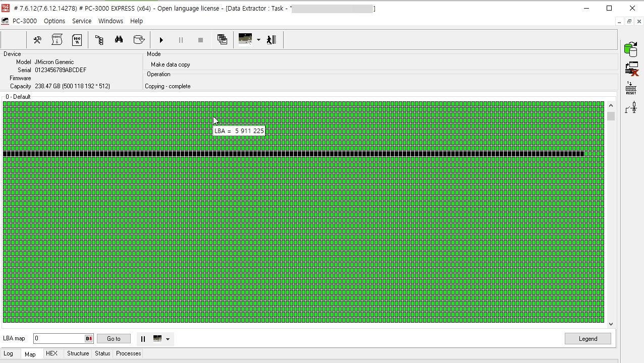Click the green database cylinders icon
Screen dimensions: 644x363
pyautogui.click(x=631, y=49)
